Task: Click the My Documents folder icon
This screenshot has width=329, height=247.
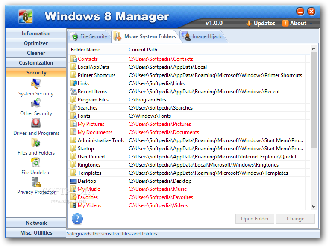Action: (x=73, y=132)
